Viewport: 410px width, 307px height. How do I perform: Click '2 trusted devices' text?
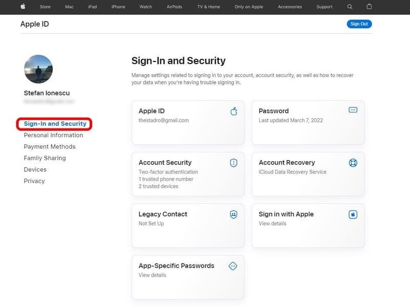[x=158, y=186]
